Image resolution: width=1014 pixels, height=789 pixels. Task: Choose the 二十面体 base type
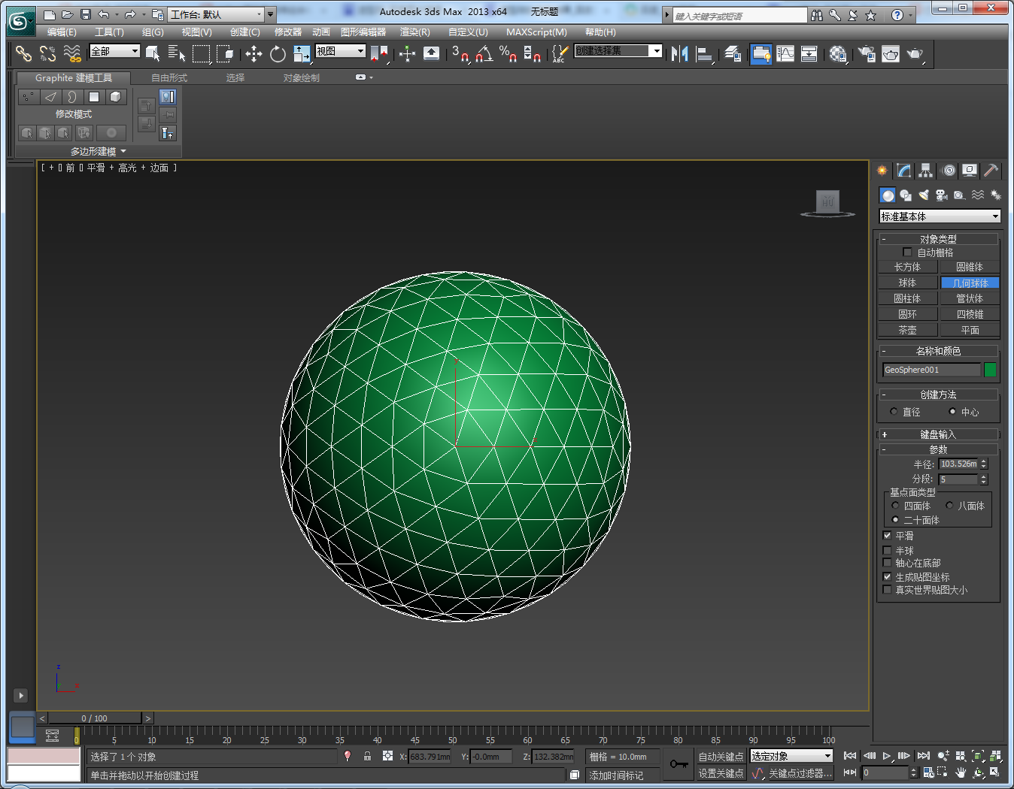(x=895, y=520)
